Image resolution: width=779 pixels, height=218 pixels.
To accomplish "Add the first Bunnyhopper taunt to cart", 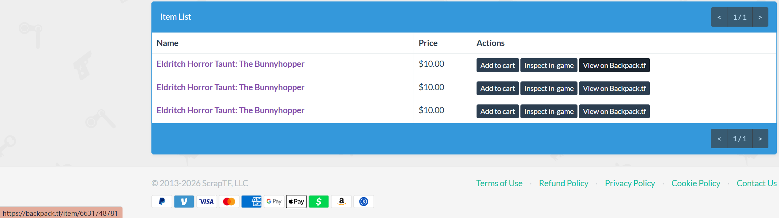I will pyautogui.click(x=497, y=65).
